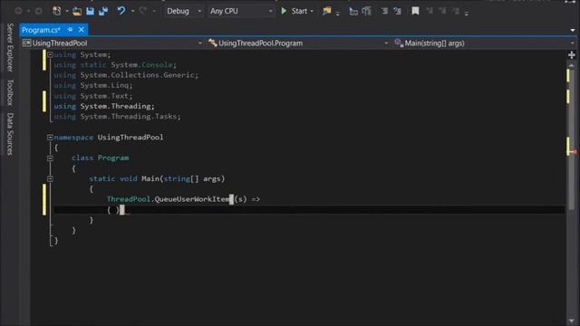Click the Save All icon
The height and width of the screenshot is (326, 580).
coord(103,11)
